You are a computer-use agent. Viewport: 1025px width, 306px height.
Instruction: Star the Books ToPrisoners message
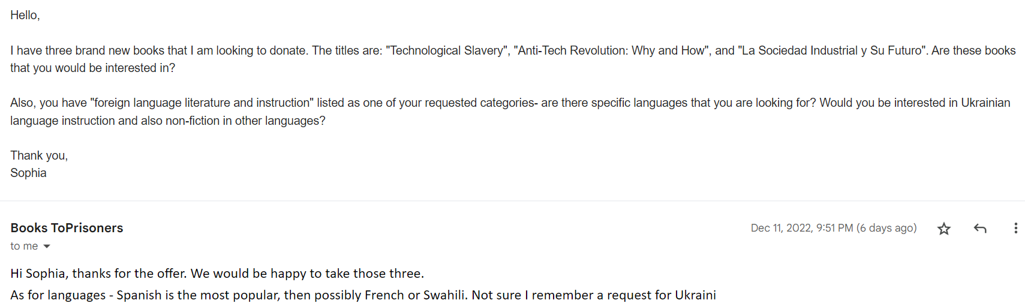click(944, 229)
